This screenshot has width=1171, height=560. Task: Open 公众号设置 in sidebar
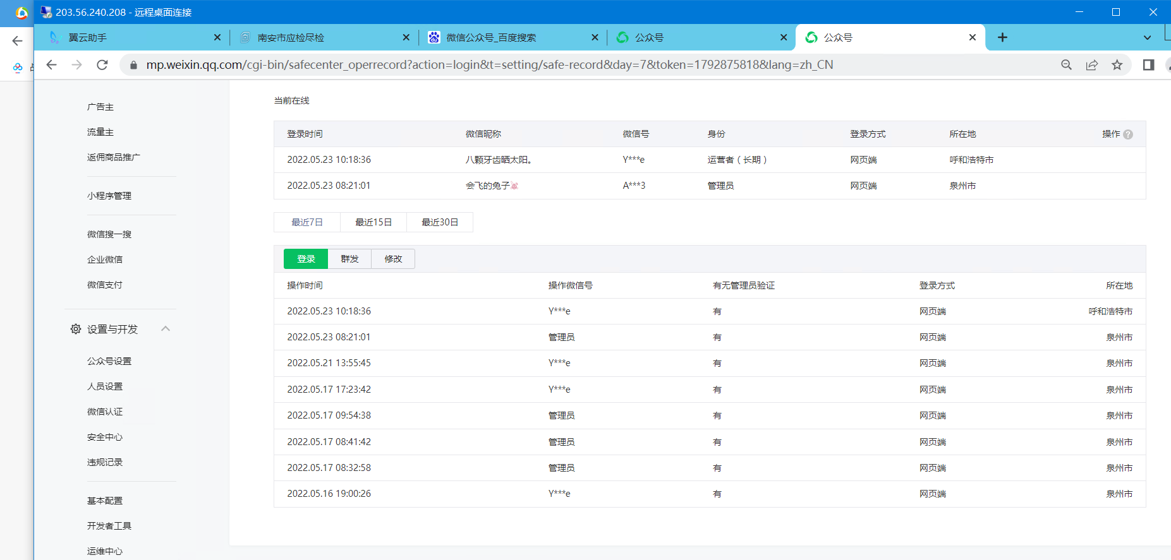[109, 361]
